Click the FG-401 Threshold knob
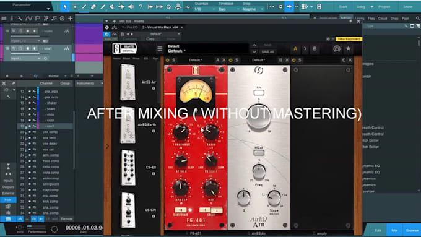Screen dimensions: 421x237 coord(181,132)
